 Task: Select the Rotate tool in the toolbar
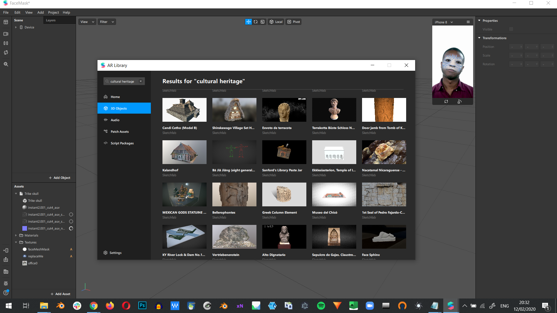(256, 22)
